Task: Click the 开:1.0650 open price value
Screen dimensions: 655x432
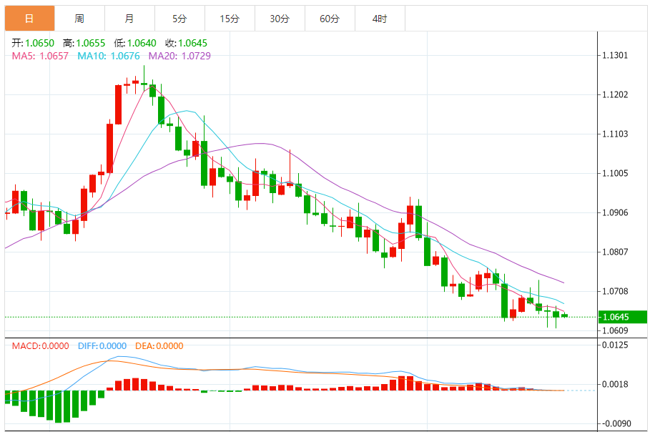Action: point(33,43)
